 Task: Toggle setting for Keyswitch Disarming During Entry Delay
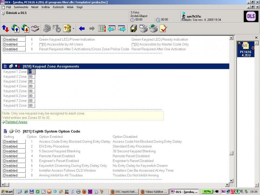coord(14,165)
